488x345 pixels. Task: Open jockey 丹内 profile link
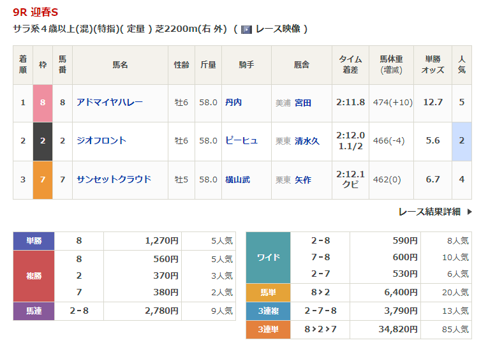pos(233,103)
